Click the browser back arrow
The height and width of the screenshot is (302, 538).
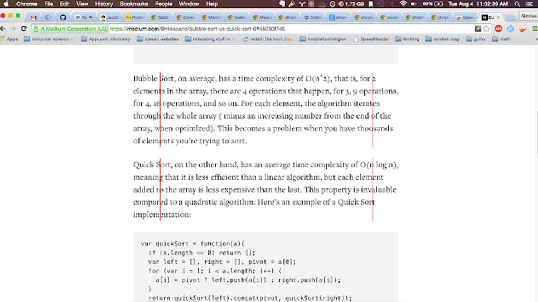click(x=3, y=29)
